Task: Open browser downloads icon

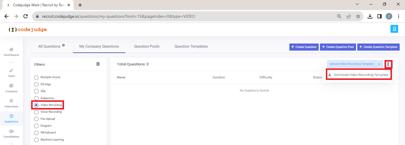Action: 370,16
